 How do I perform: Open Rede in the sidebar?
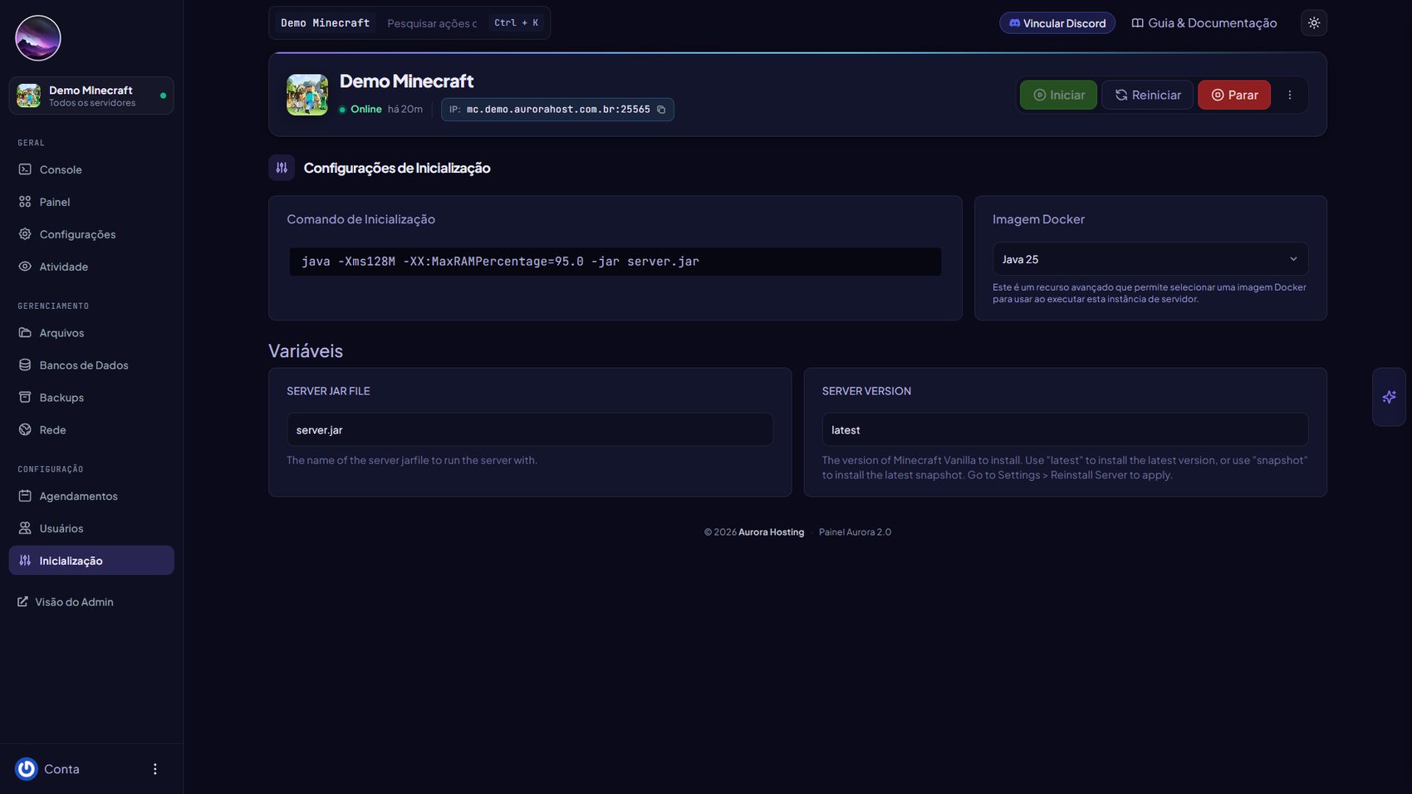[91, 429]
